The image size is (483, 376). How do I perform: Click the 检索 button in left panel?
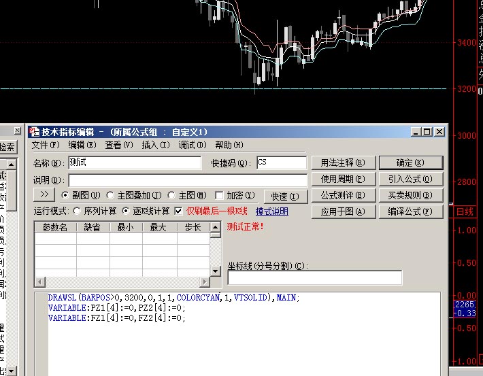(x=7, y=147)
